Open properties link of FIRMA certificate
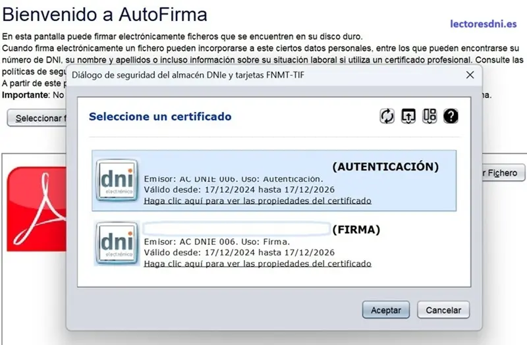Image resolution: width=527 pixels, height=345 pixels. click(258, 263)
